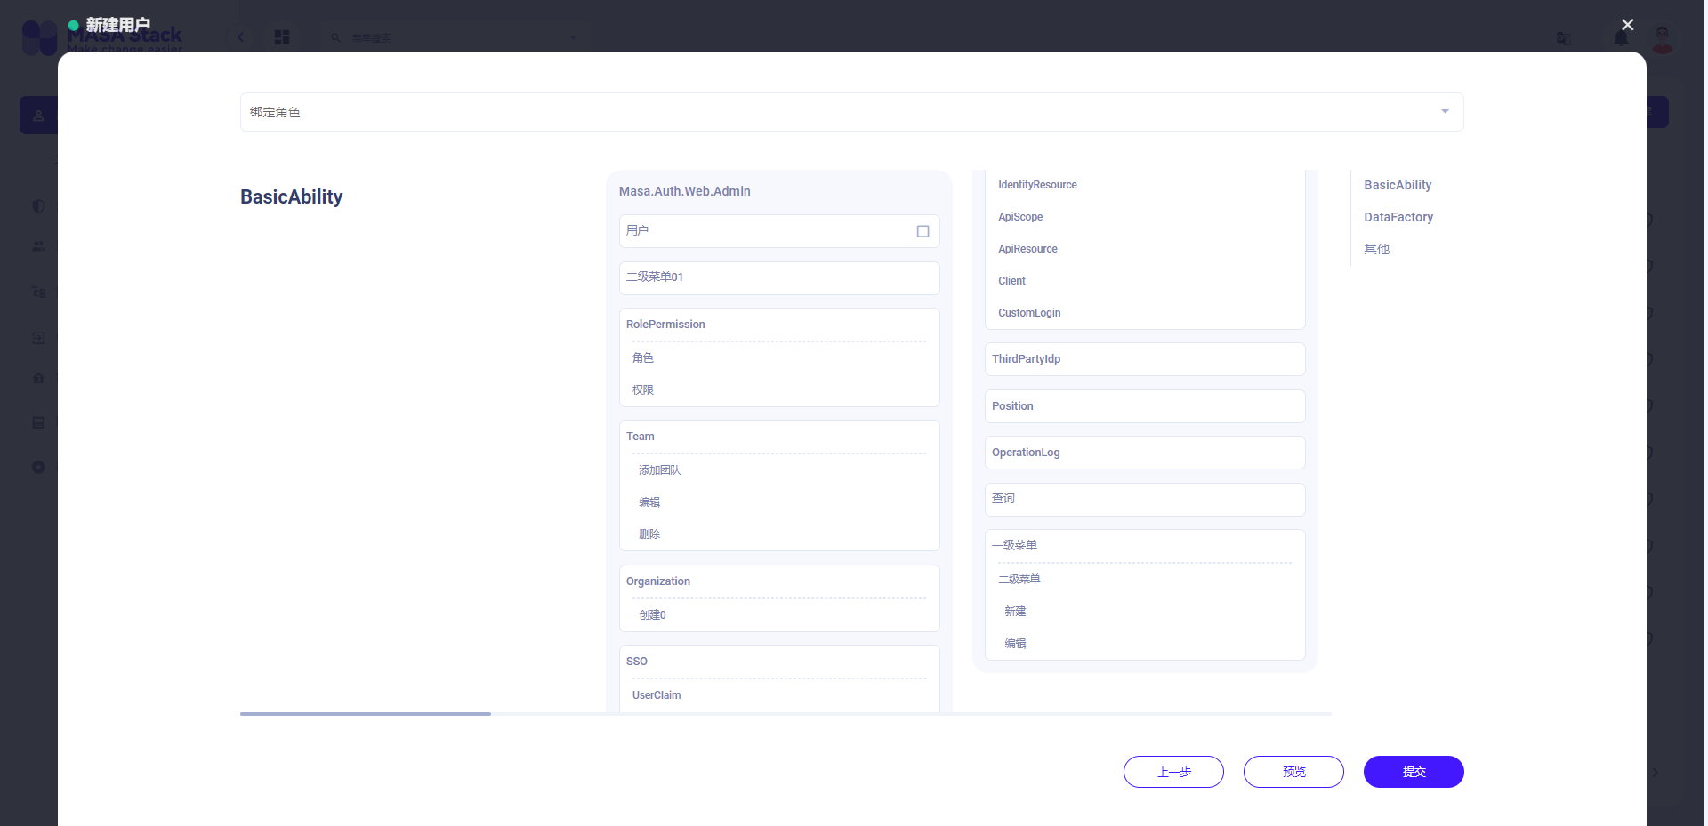Click the 上一步 previous step button

[x=1172, y=772]
